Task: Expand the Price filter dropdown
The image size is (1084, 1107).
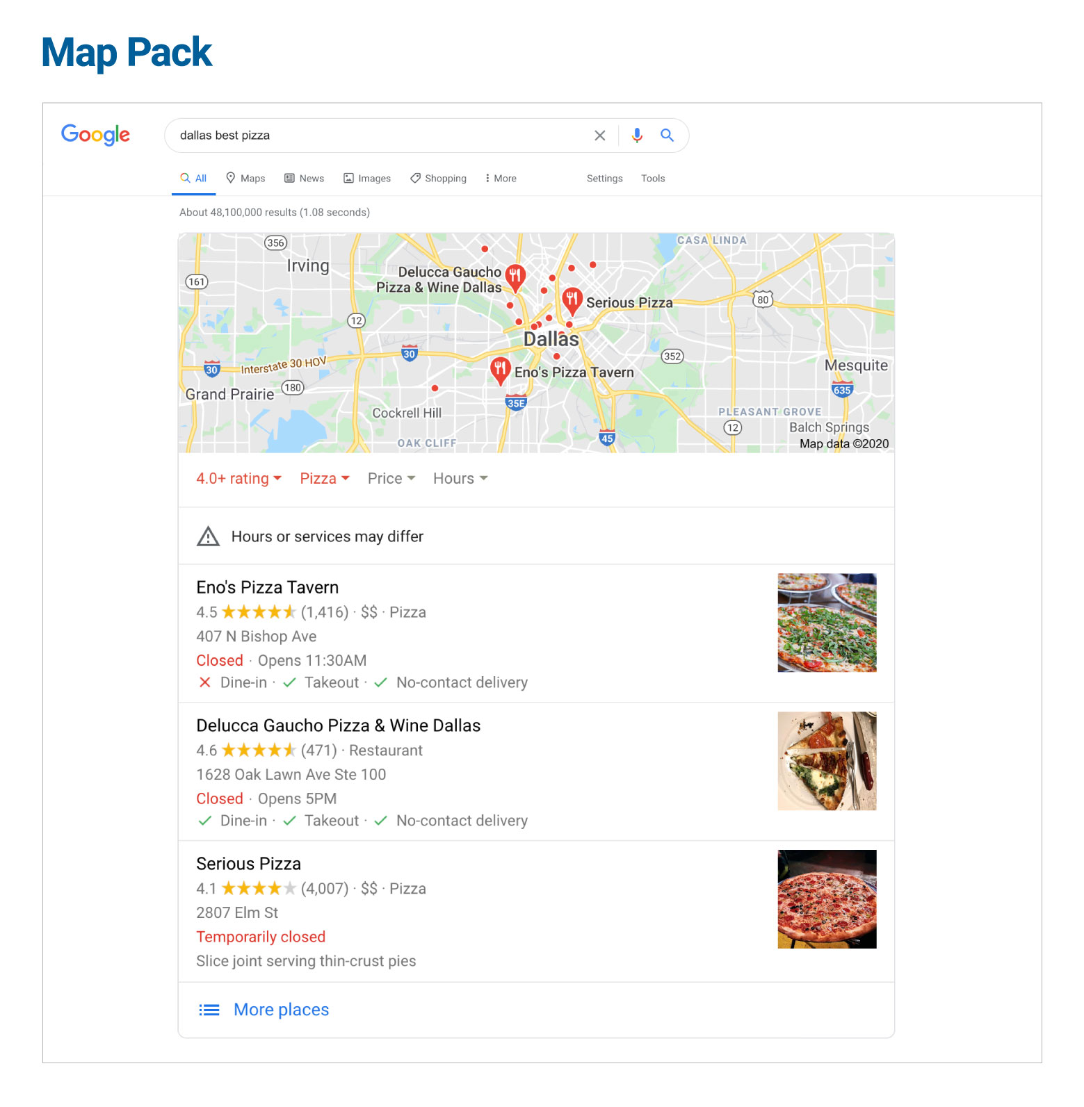Action: tap(391, 478)
